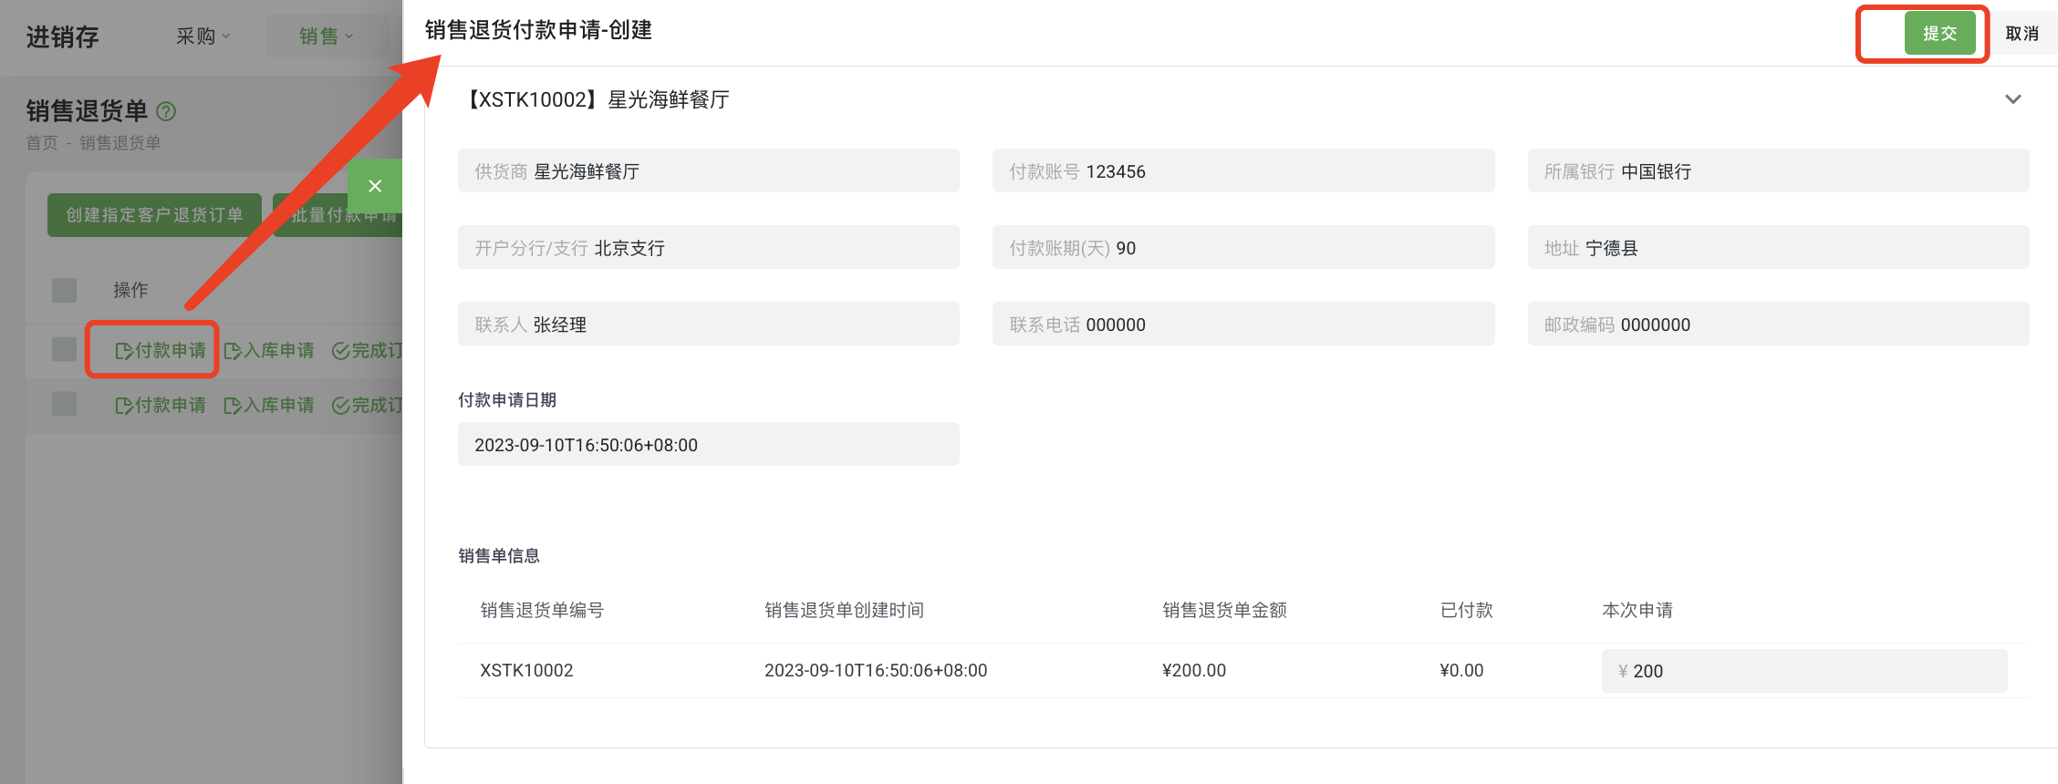
Task: Click 完成订单 in the second row
Action: [367, 406]
